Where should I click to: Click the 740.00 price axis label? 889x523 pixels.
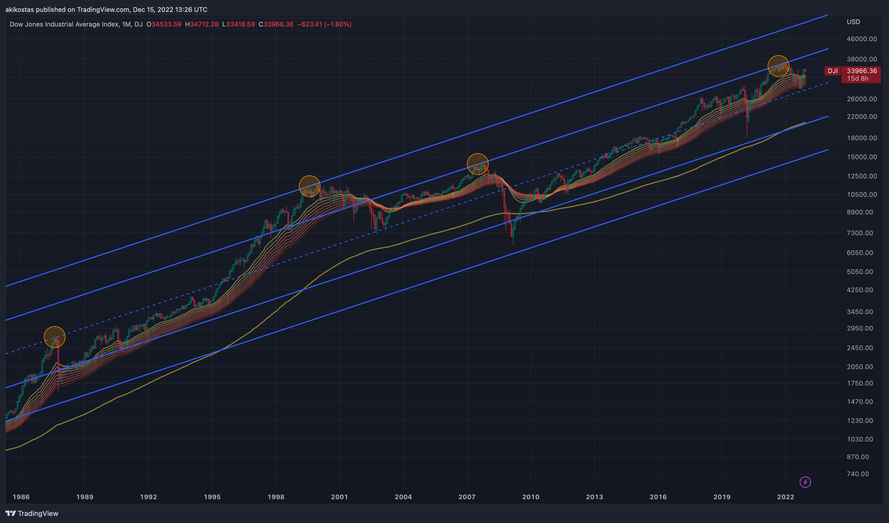pyautogui.click(x=858, y=474)
